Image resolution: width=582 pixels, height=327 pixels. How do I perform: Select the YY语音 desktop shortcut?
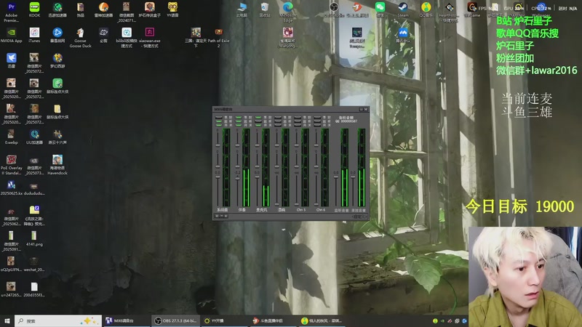(x=172, y=9)
